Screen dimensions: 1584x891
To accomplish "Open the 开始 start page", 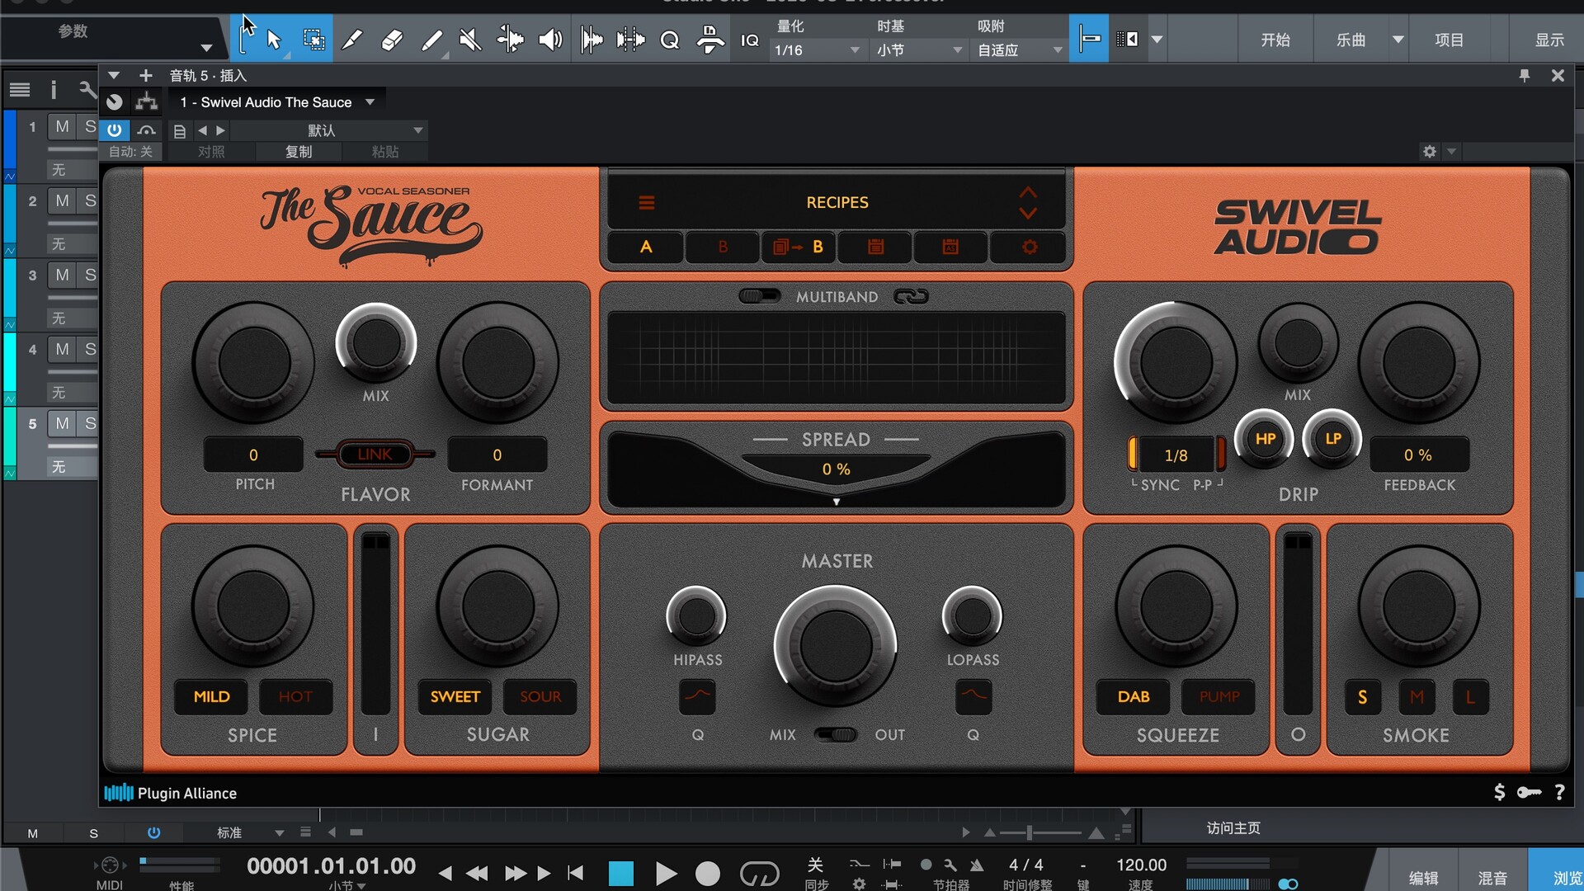I will point(1275,40).
